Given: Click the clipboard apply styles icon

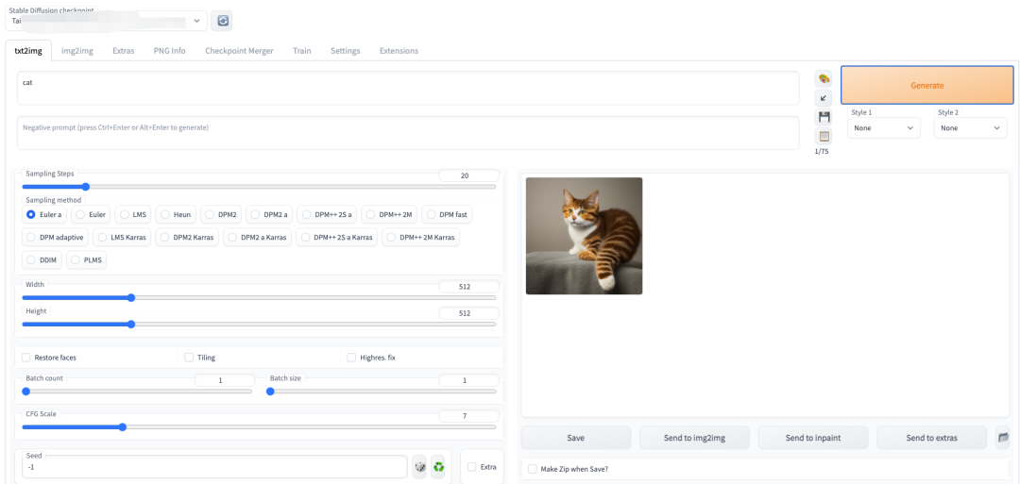Looking at the screenshot, I should pyautogui.click(x=824, y=136).
